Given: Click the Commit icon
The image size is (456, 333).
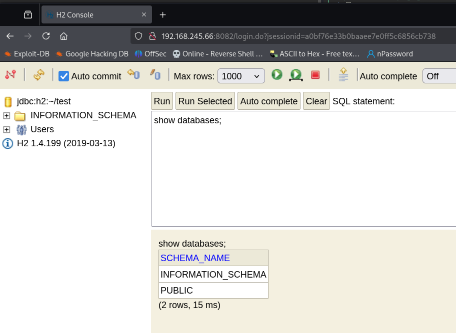Looking at the screenshot, I should tap(155, 74).
